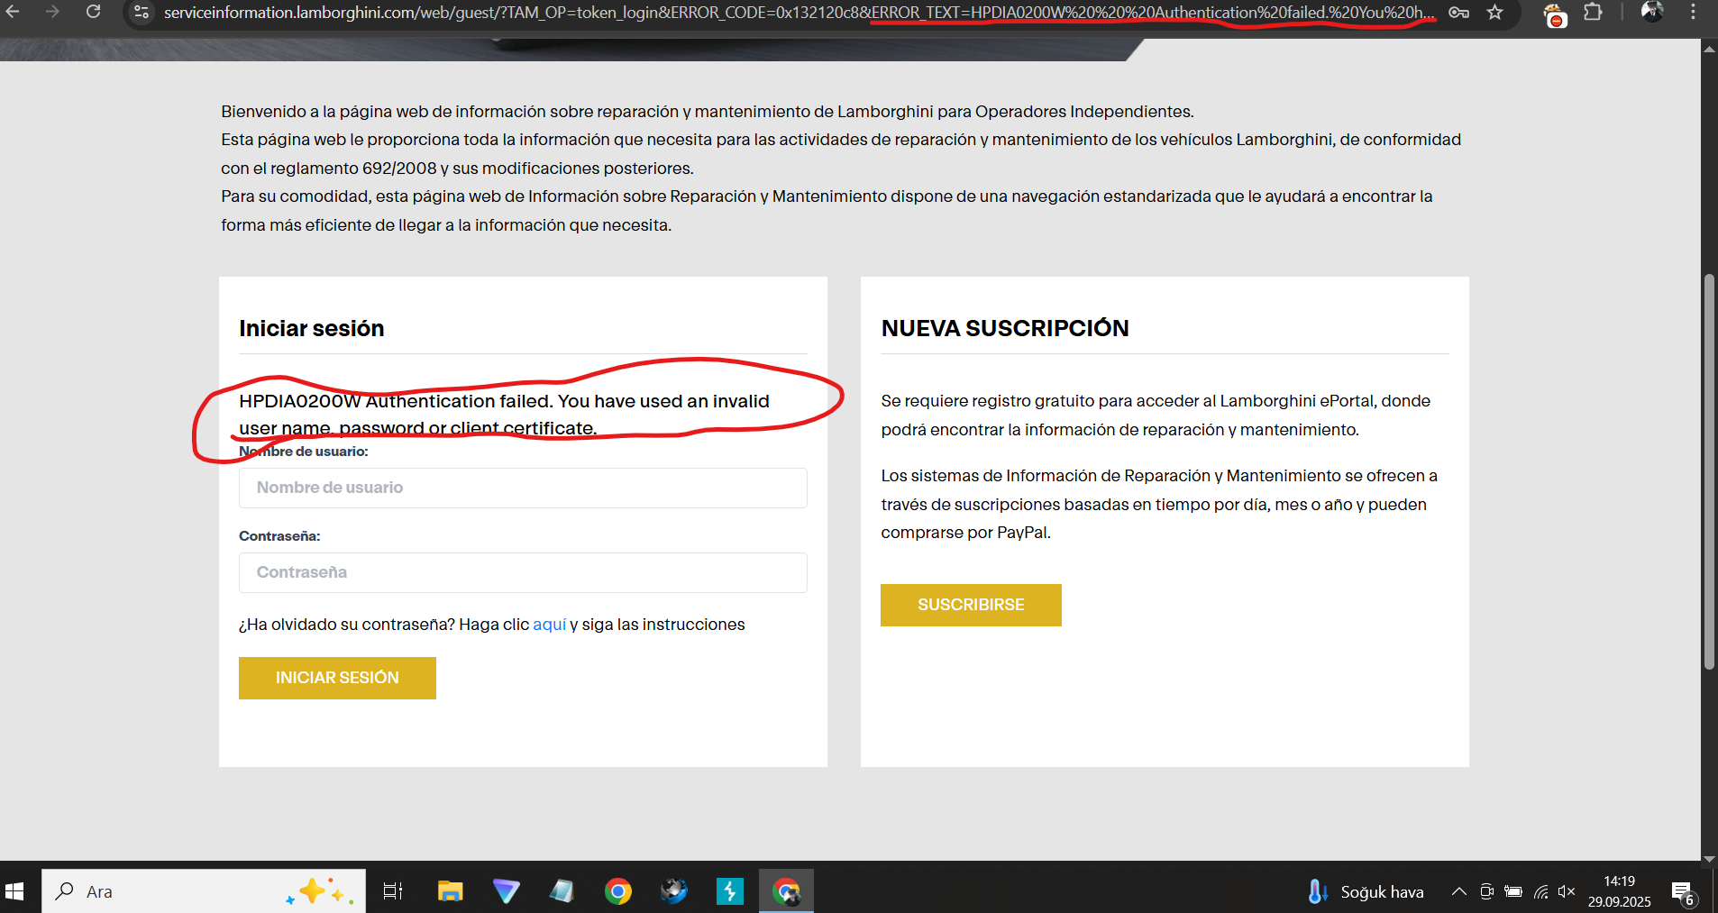1718x913 pixels.
Task: Open the notification center icon
Action: click(1684, 893)
